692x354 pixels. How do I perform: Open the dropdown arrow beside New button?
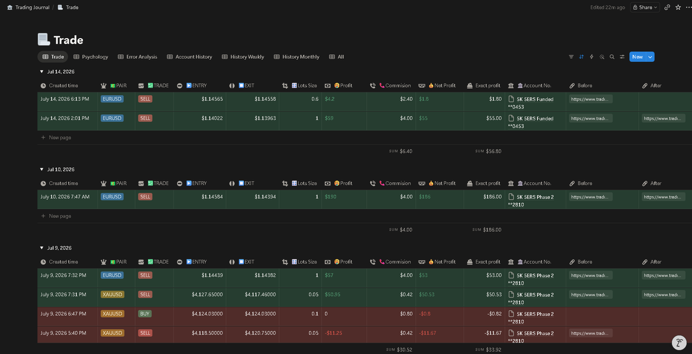[650, 57]
